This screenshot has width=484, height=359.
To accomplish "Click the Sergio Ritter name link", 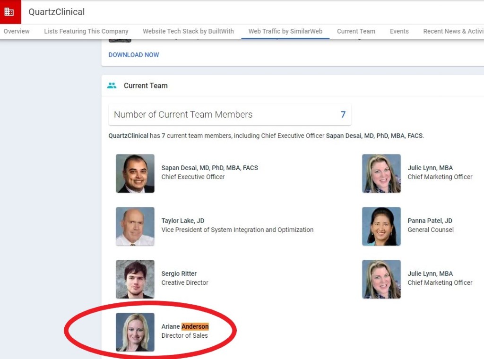I will [179, 274].
